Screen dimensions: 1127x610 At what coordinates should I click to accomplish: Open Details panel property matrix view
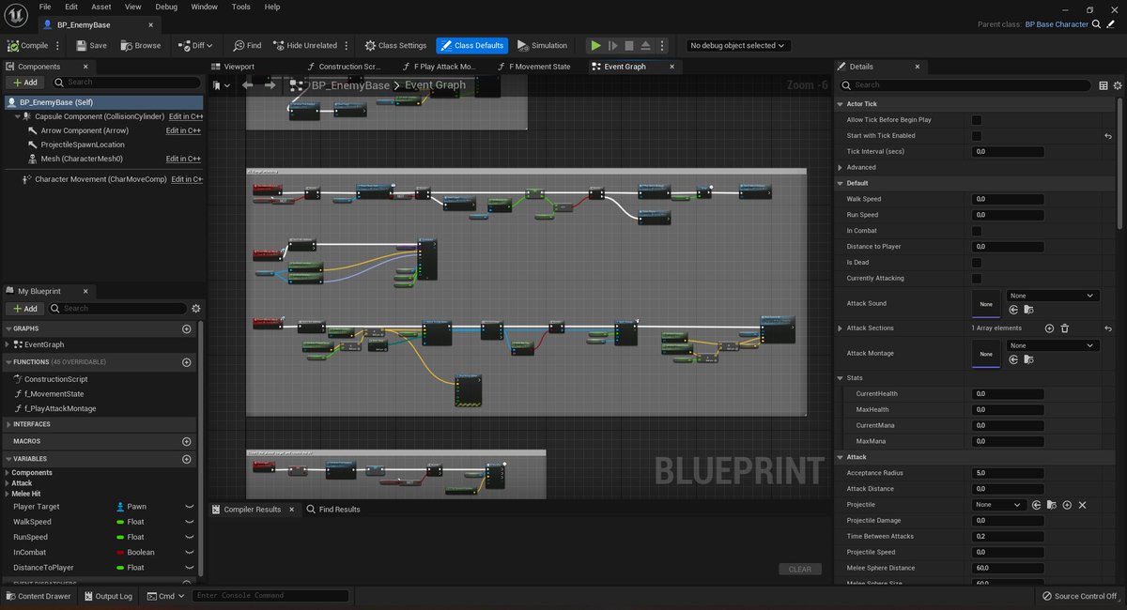[1104, 84]
